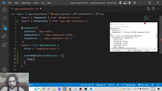The height and width of the screenshot is (91, 162).
Task: Start the server with Go Live
Action: click(143, 85)
